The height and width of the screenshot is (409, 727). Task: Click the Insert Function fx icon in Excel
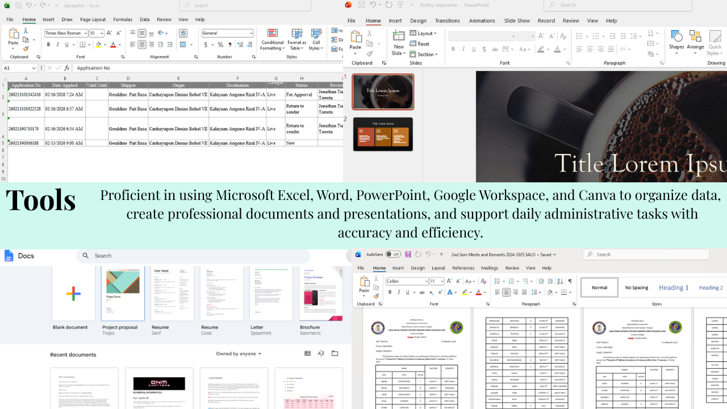tap(66, 68)
